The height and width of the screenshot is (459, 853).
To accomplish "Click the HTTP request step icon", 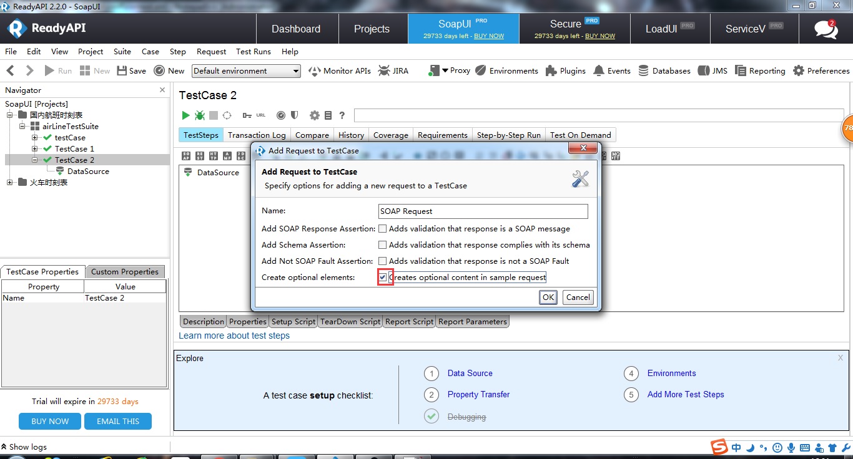I will pos(214,156).
